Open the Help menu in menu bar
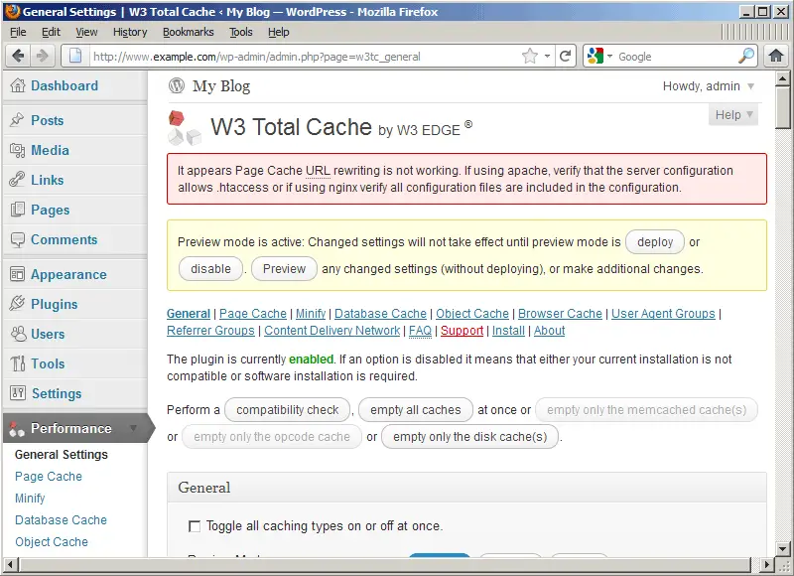 (279, 32)
